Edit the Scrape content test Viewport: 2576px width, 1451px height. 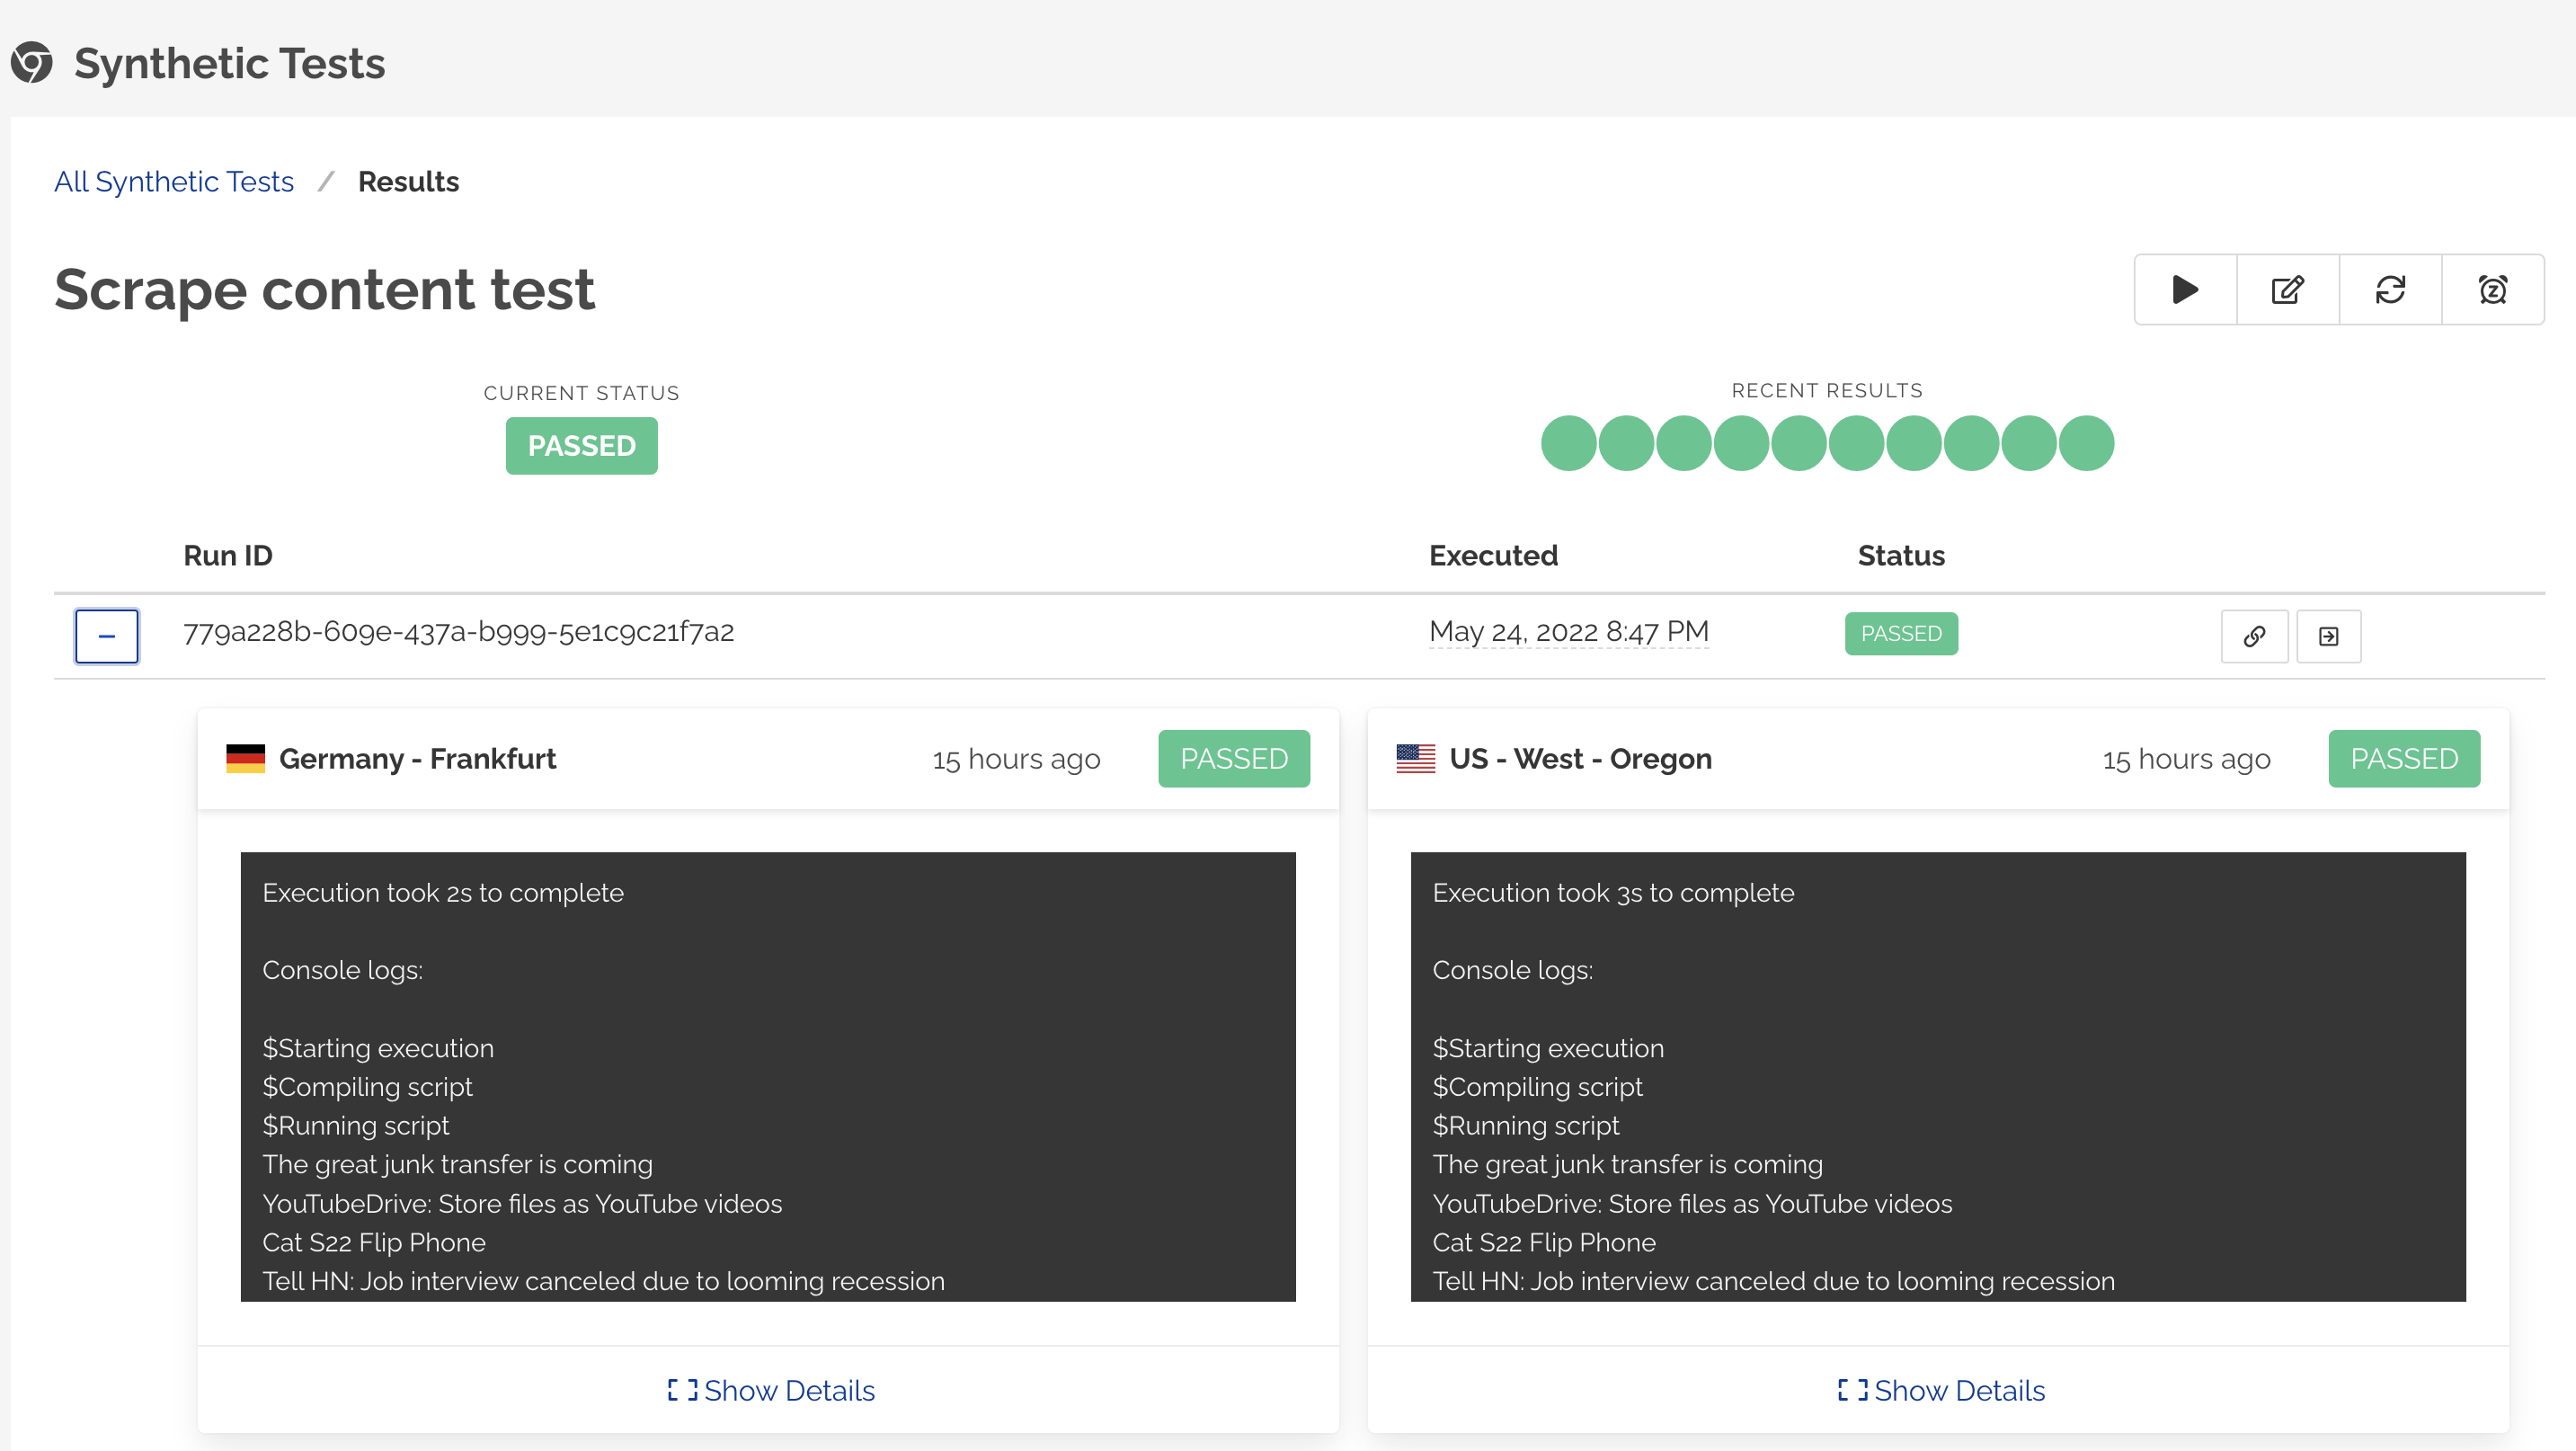click(2288, 289)
